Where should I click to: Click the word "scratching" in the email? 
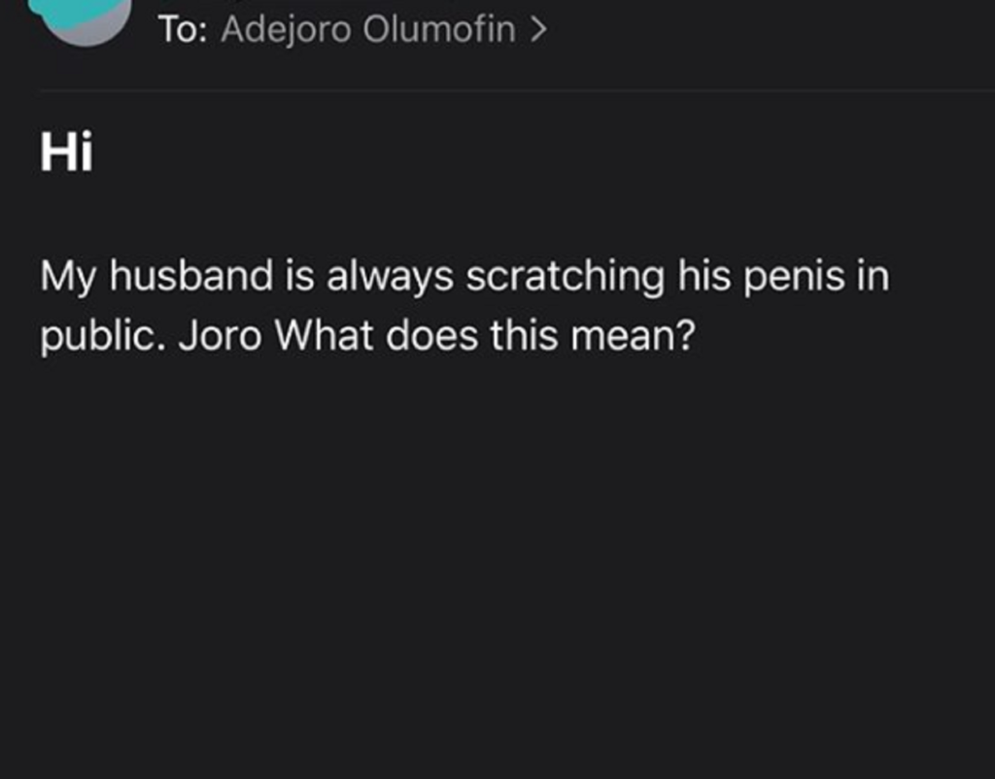pos(565,277)
